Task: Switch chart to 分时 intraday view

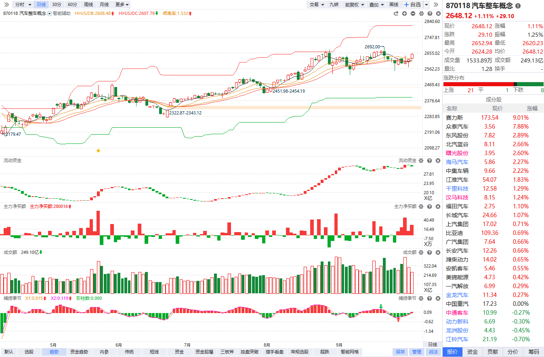Action: pyautogui.click(x=19, y=4)
